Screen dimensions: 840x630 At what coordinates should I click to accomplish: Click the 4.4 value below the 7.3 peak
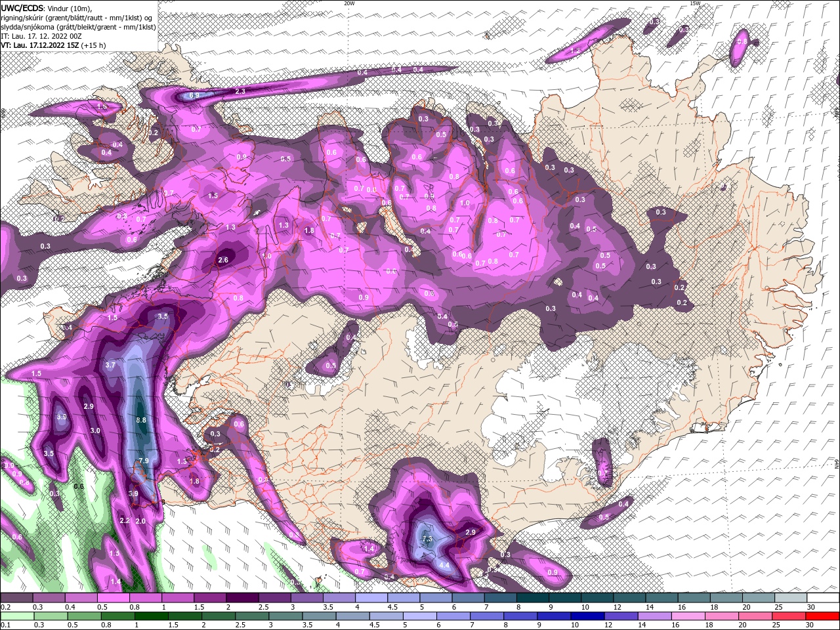[x=444, y=565]
